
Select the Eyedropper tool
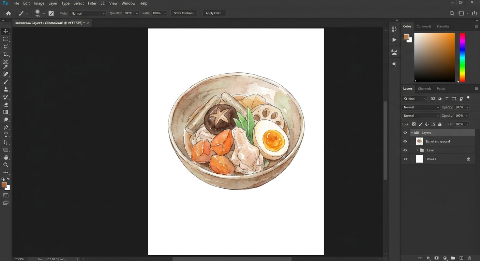click(6, 67)
